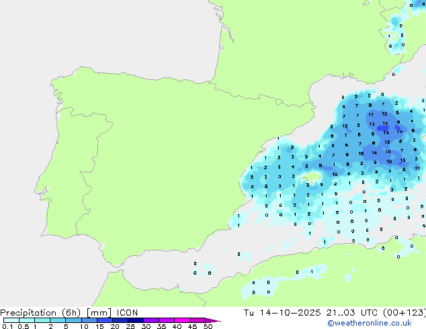Click the '30' legend scale label
426x329 pixels.
tap(146, 326)
